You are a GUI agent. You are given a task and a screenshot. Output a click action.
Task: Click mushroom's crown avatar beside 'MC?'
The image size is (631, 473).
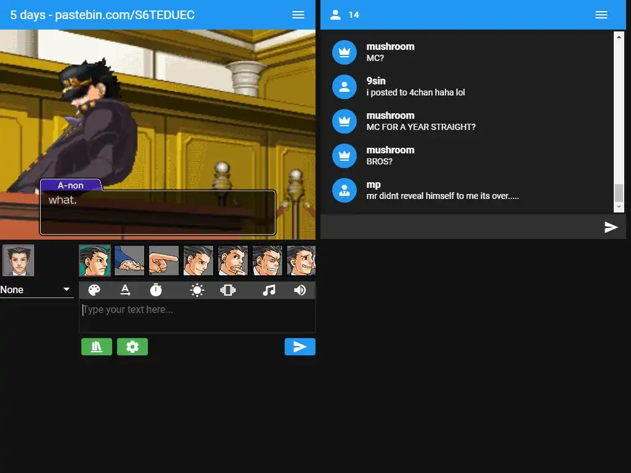[x=344, y=52]
